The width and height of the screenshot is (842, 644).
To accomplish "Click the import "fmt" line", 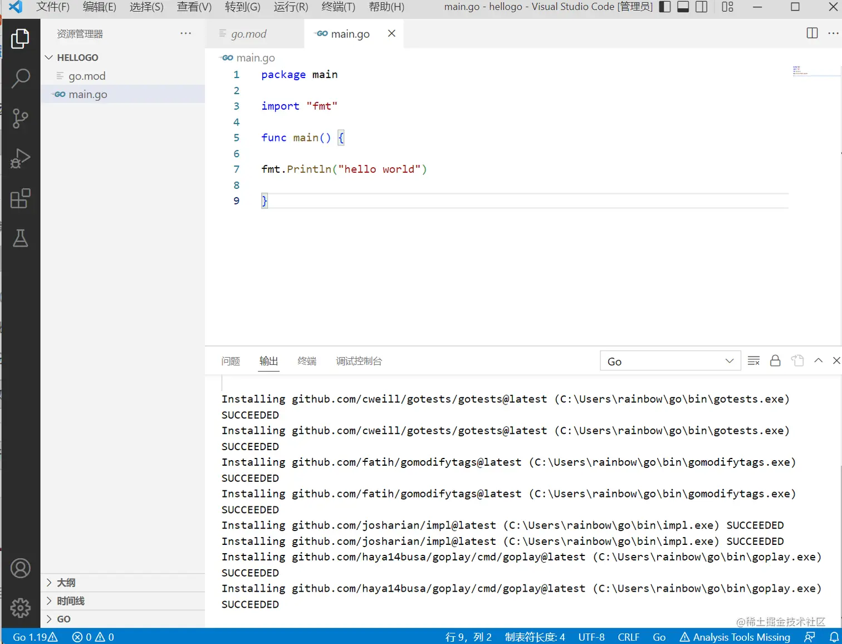I will pos(299,106).
